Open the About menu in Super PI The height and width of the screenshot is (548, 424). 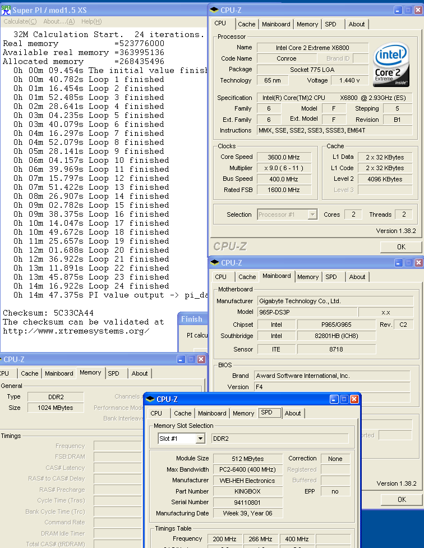point(59,22)
